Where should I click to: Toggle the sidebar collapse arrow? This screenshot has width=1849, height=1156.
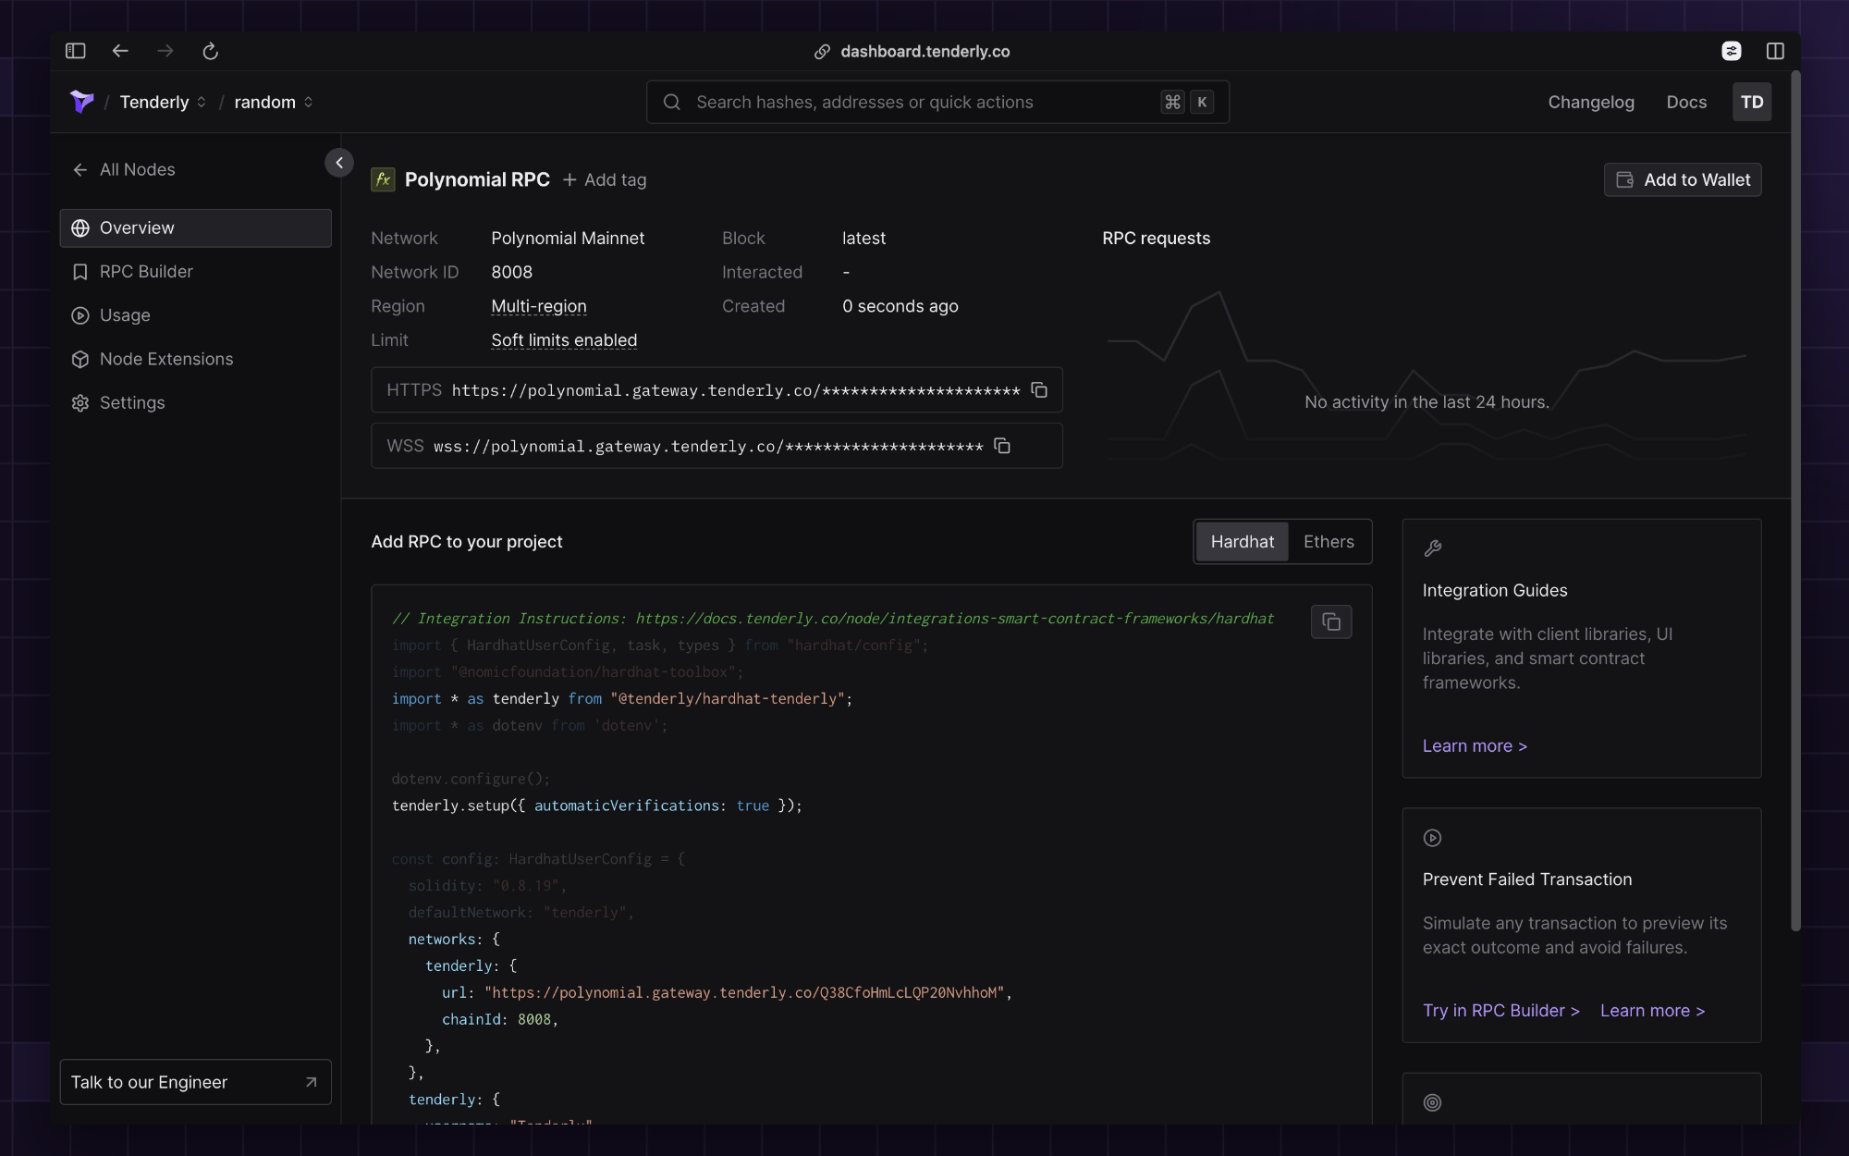pyautogui.click(x=339, y=163)
